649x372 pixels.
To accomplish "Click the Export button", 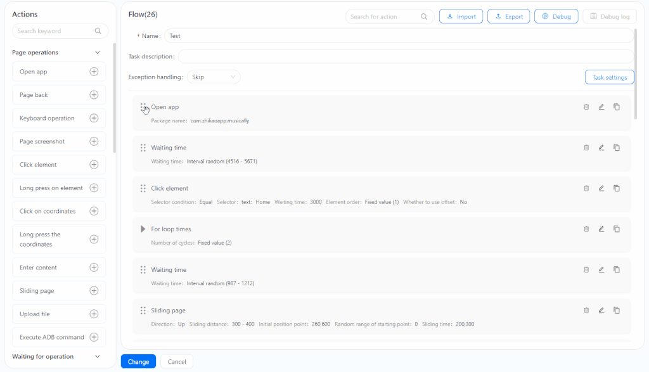I will [x=508, y=16].
